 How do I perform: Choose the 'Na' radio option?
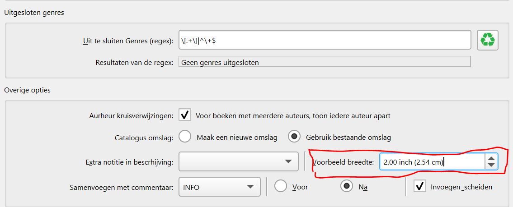coord(347,187)
